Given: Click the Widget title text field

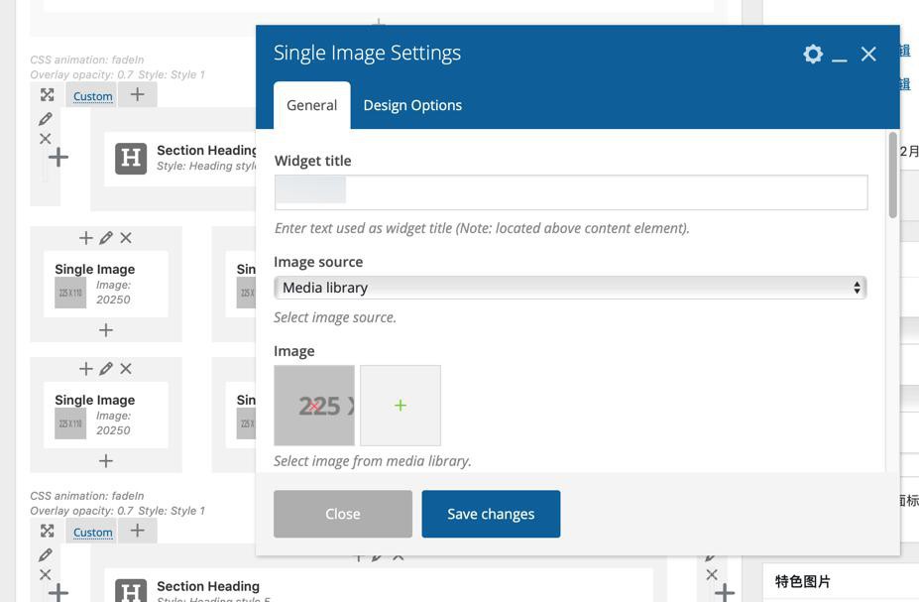Looking at the screenshot, I should pos(570,192).
